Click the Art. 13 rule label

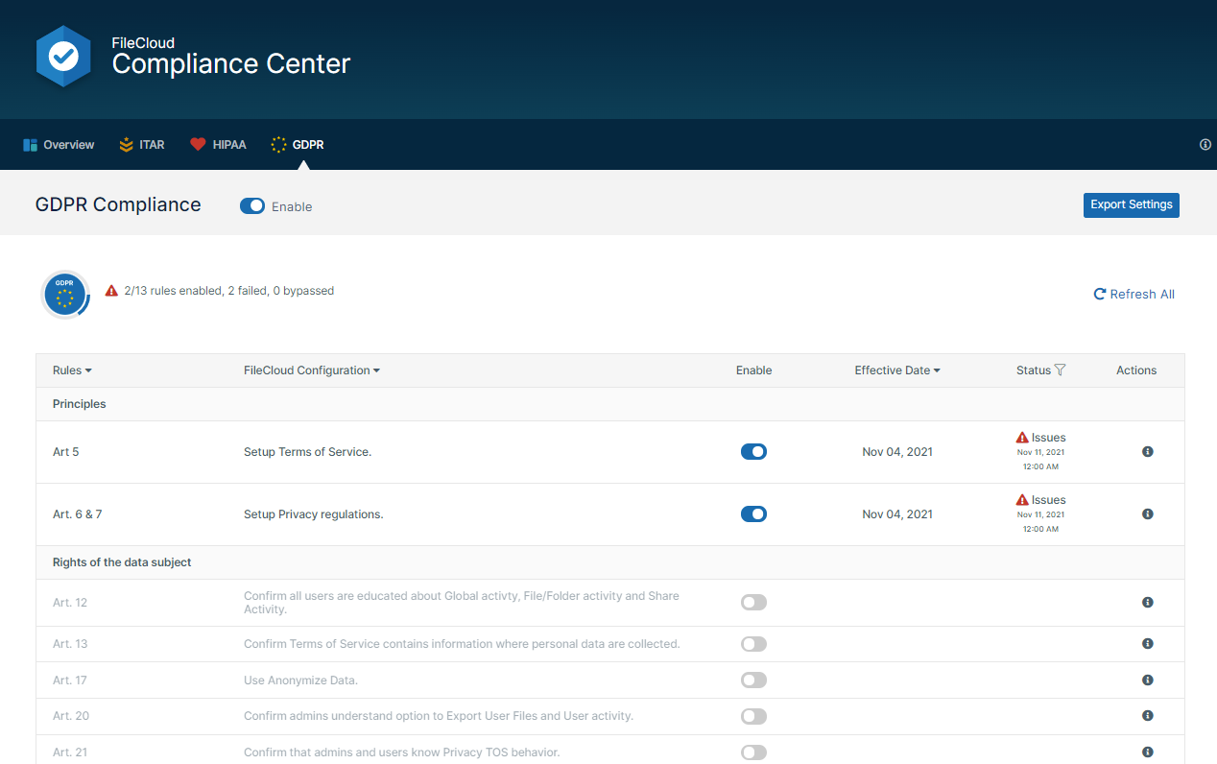pos(70,643)
